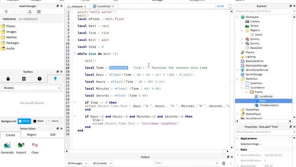Screen dimensions: 296x167
Task: Collapse the if block fold on line 27
Action: [x=74, y=102]
